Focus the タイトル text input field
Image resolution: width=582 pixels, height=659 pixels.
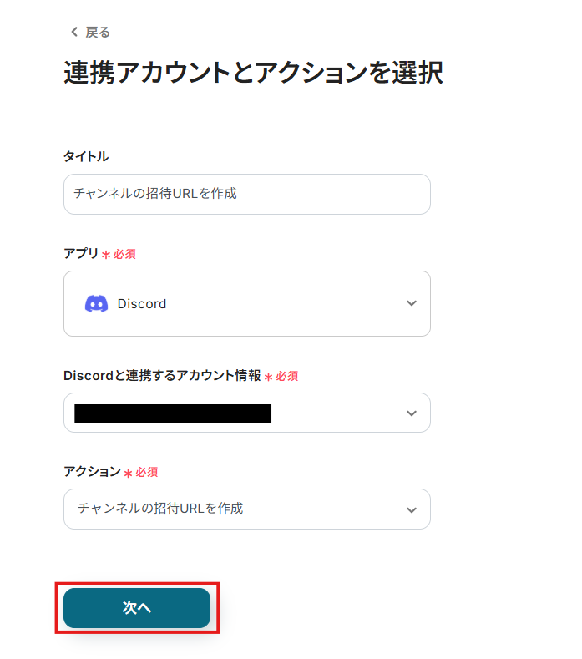point(246,194)
